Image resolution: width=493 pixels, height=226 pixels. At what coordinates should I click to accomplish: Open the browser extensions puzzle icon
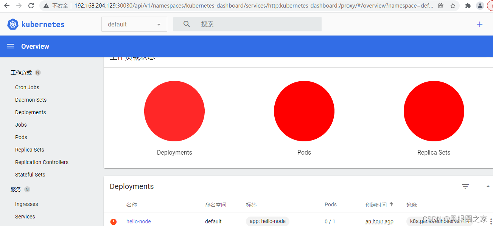pos(468,6)
